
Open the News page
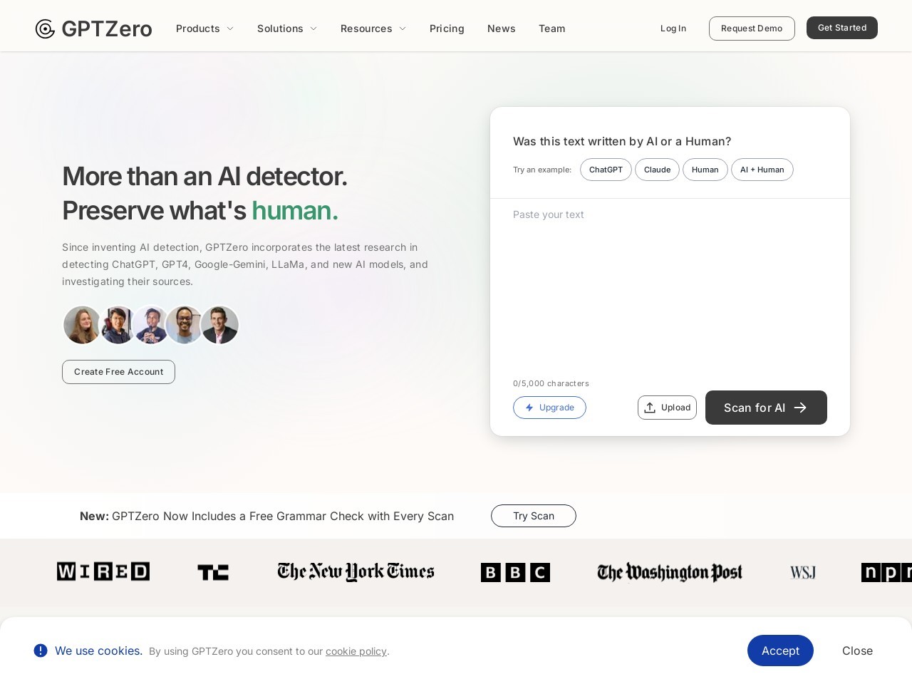tap(502, 28)
